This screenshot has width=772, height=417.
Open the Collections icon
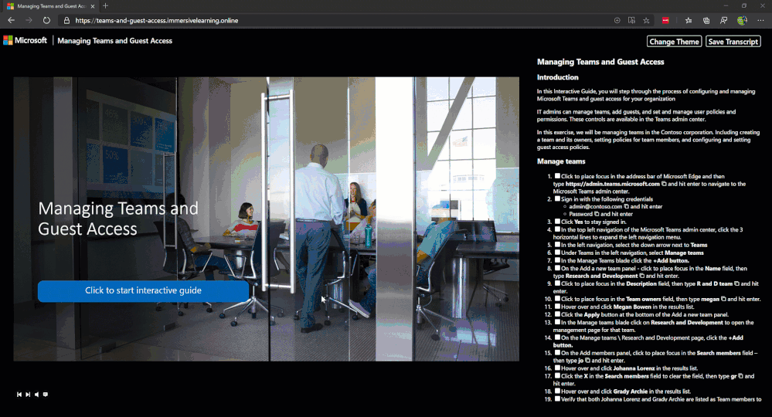[706, 21]
